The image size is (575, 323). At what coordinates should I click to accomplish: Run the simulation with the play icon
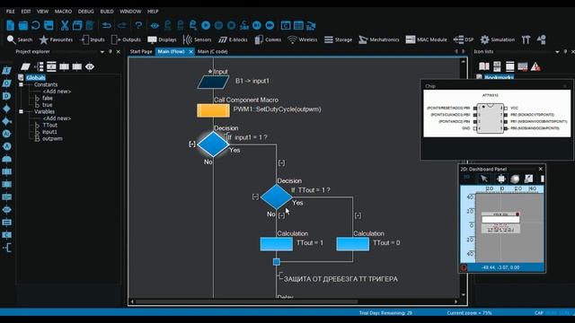click(x=206, y=25)
